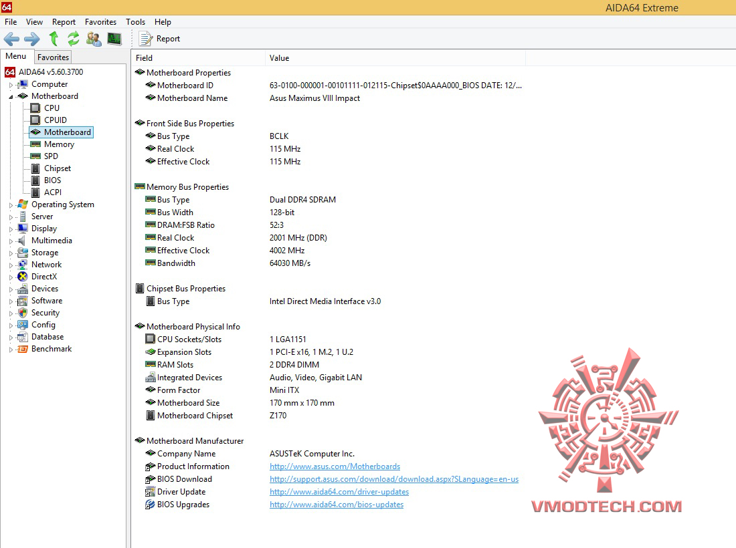Select the BIOS item in tree

click(x=53, y=180)
